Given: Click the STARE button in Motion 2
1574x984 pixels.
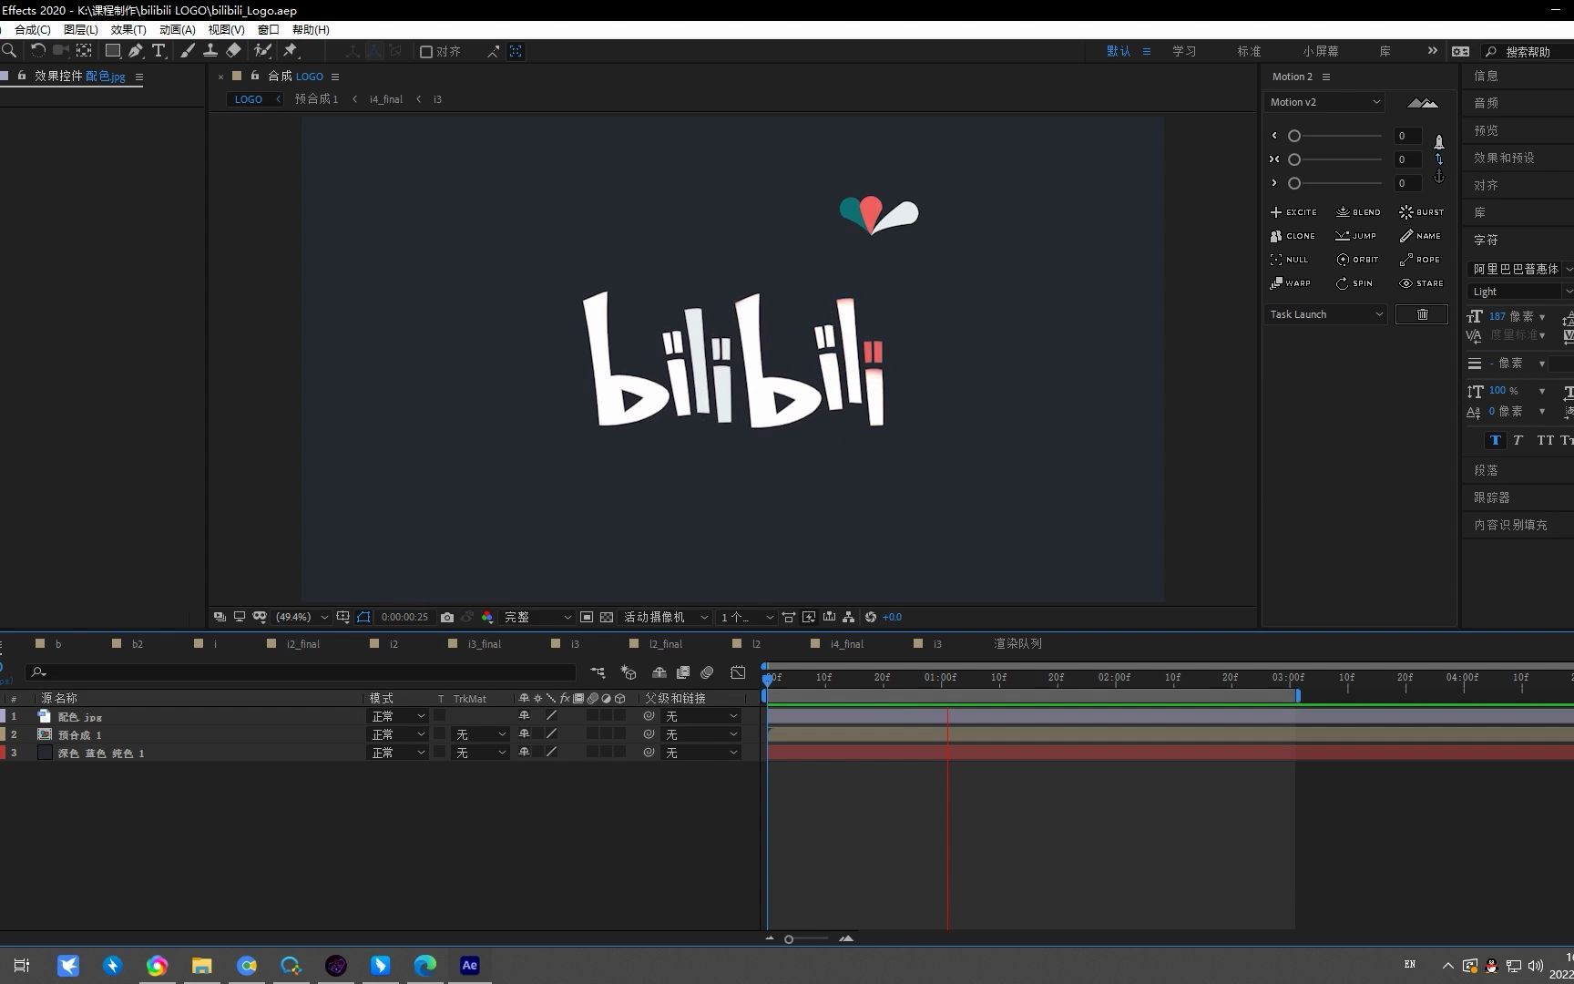Looking at the screenshot, I should 1422,283.
